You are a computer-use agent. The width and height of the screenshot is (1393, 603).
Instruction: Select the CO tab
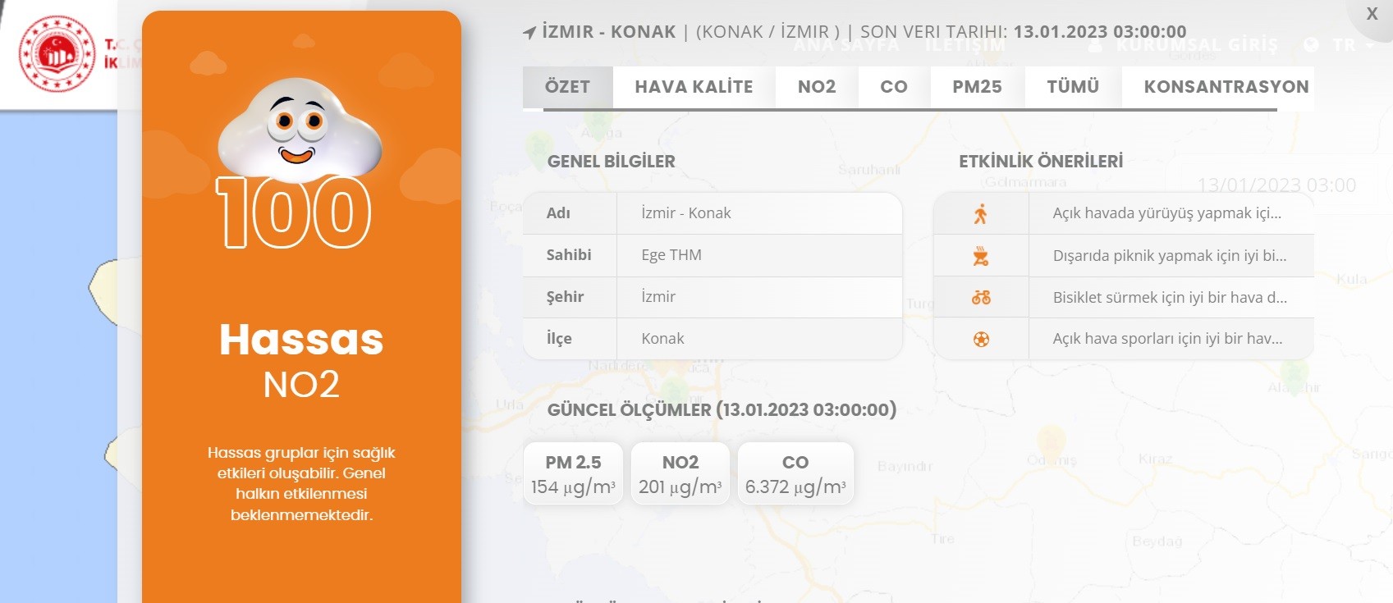click(x=893, y=87)
